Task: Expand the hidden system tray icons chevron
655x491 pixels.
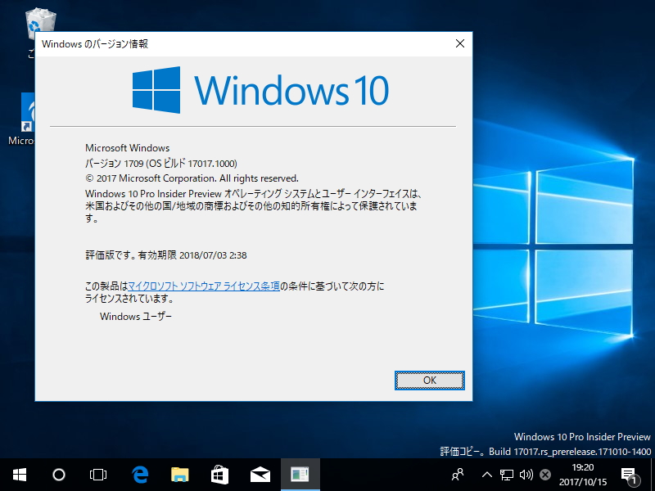Action: [x=486, y=475]
